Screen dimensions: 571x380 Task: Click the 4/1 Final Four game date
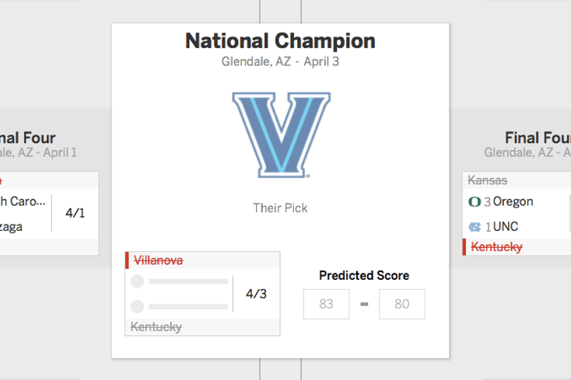(75, 213)
